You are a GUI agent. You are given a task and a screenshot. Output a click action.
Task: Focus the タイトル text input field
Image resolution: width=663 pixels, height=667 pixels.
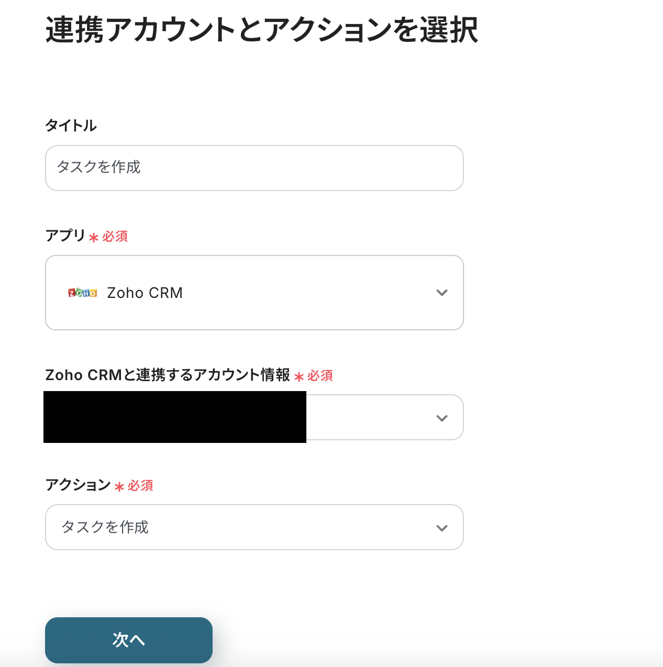(254, 168)
